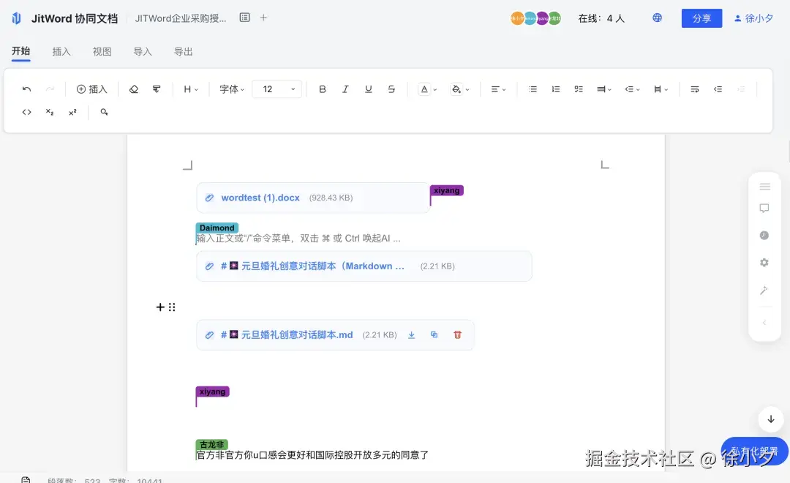
Task: Download the 元旦婚礼创意对话脚本.md attachment
Action: 411,334
